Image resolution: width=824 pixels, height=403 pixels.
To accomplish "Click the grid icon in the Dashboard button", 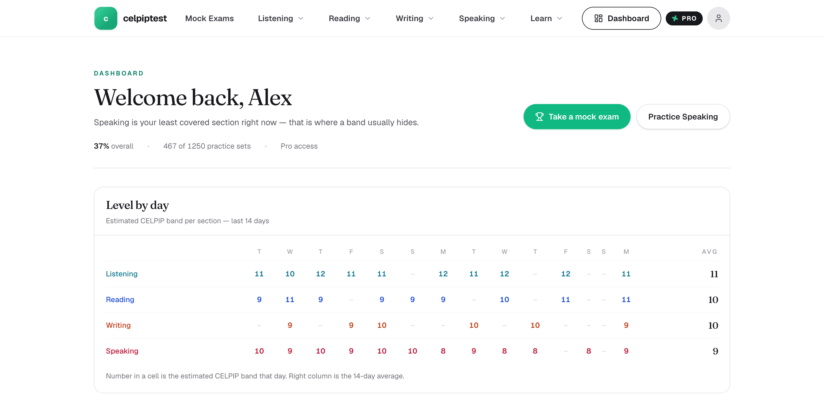I will click(598, 18).
